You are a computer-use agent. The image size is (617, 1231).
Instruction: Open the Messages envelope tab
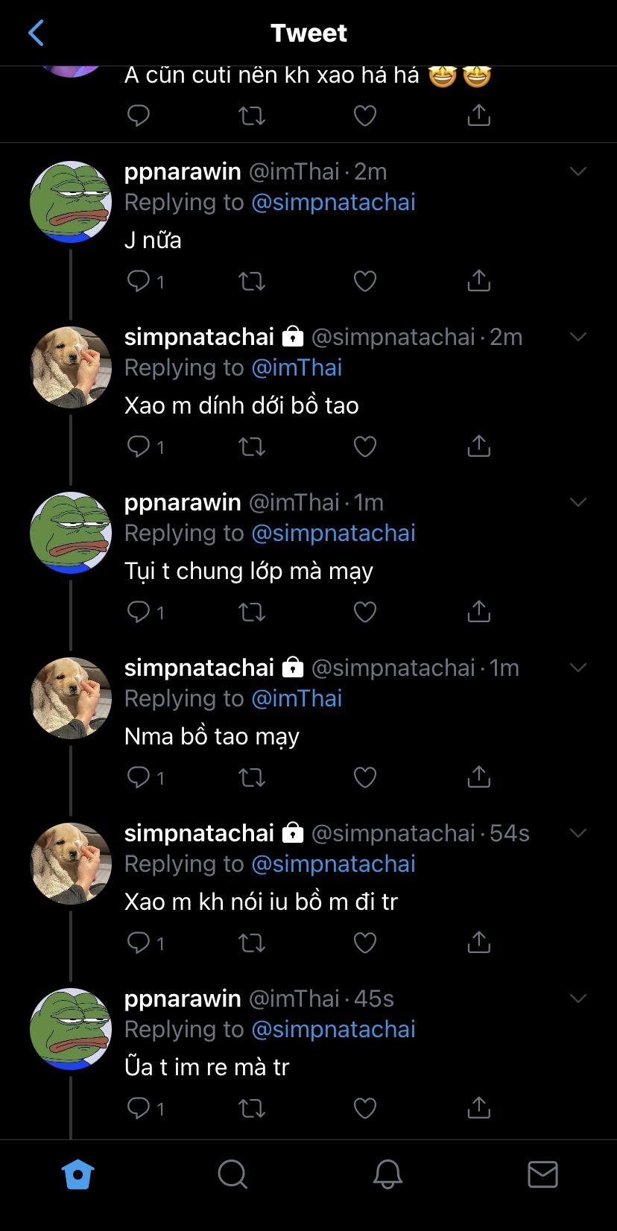[x=542, y=1174]
